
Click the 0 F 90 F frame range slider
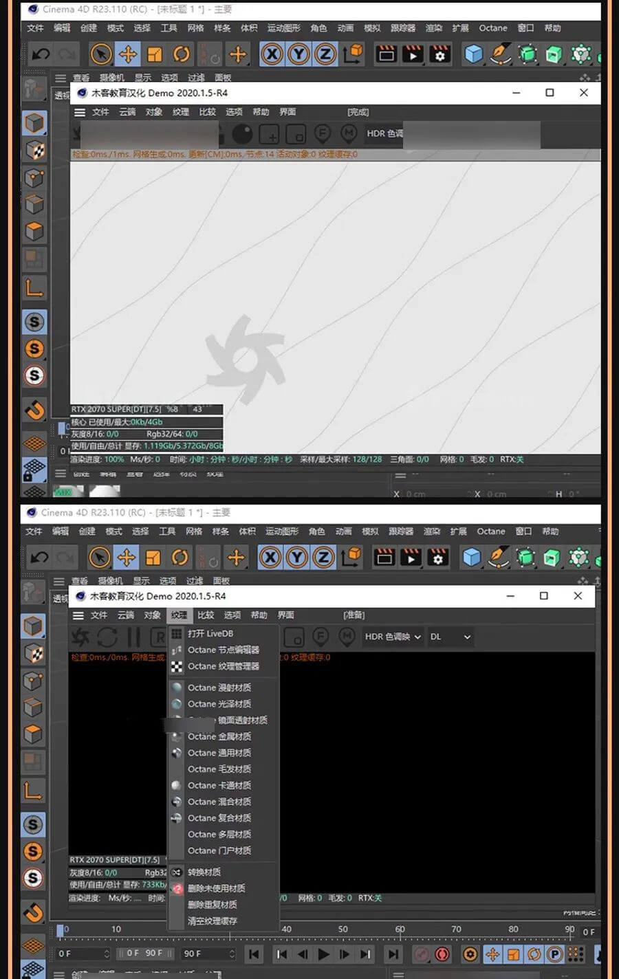[145, 954]
